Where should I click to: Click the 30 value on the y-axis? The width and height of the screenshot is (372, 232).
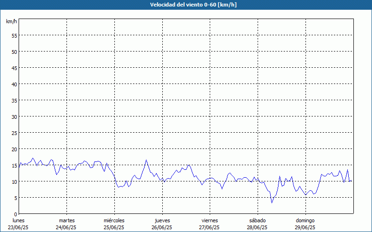14,117
